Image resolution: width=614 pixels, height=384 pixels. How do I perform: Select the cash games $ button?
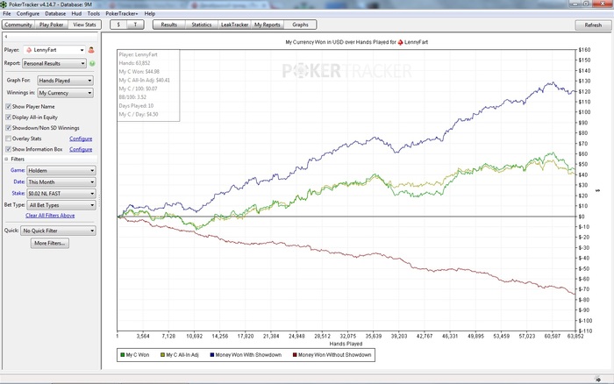click(x=118, y=25)
